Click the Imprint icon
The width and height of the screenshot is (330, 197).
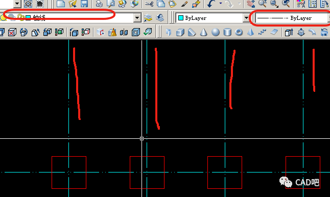pos(101,32)
